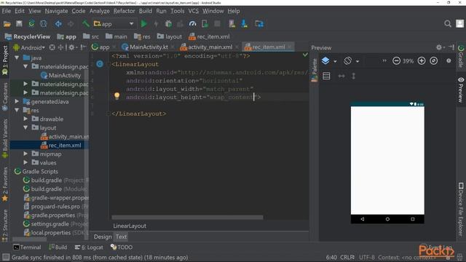Click the gutter class icon beside LinearLayout

click(x=100, y=64)
